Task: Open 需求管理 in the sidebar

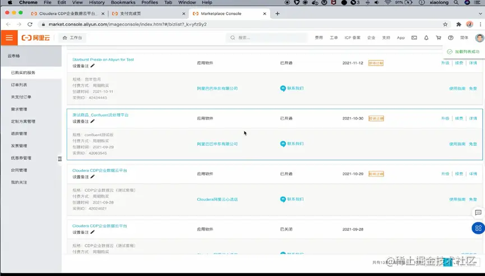Action: pyautogui.click(x=19, y=109)
